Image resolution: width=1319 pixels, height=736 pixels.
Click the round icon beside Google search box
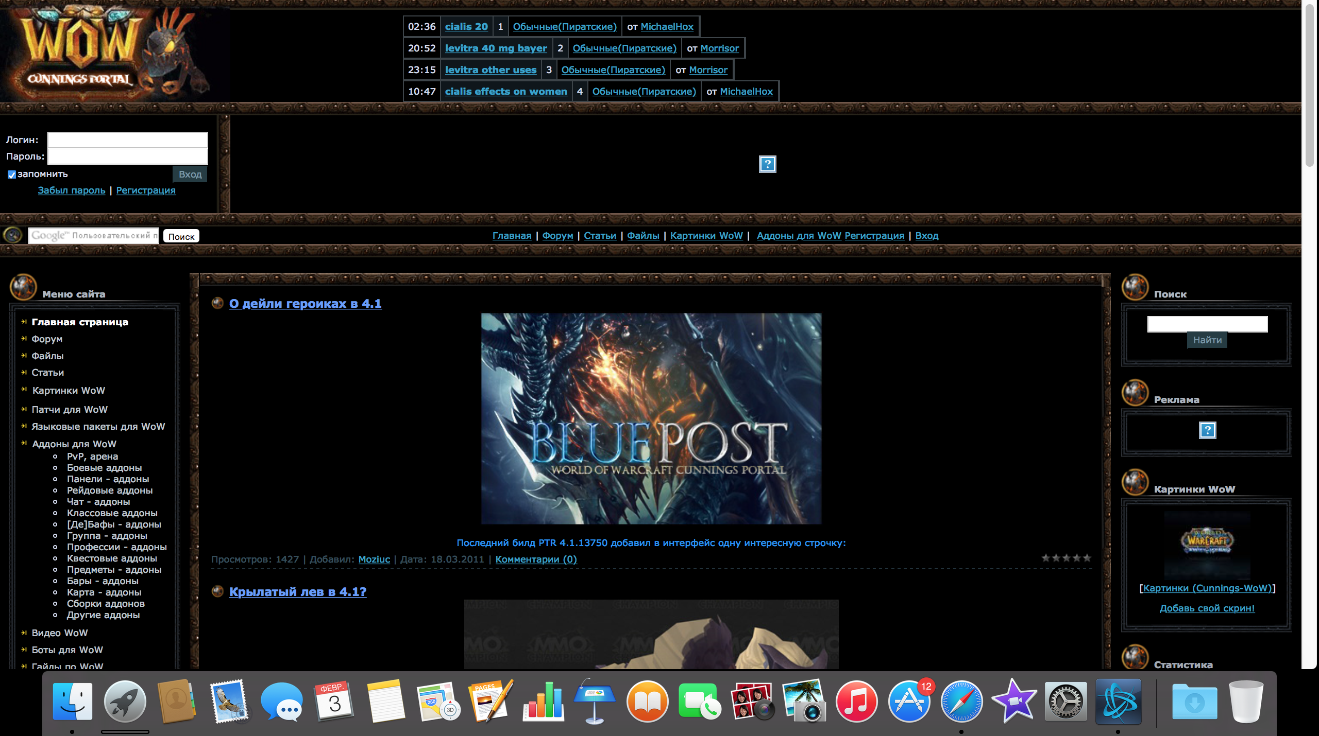coord(12,235)
